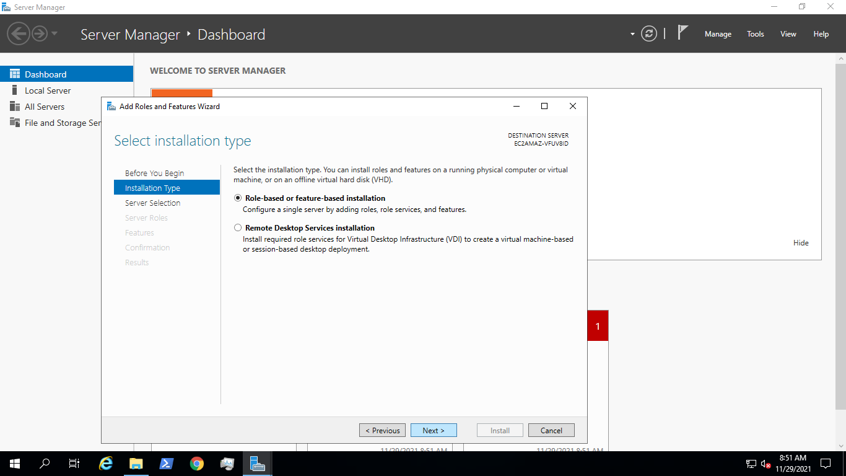Open the notifications flag in the toolbar
846x476 pixels.
682,33
